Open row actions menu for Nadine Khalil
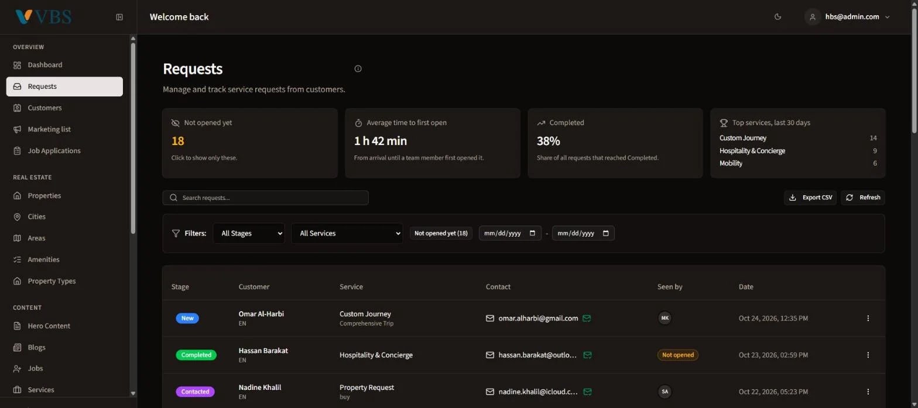Image resolution: width=918 pixels, height=408 pixels. coord(868,392)
